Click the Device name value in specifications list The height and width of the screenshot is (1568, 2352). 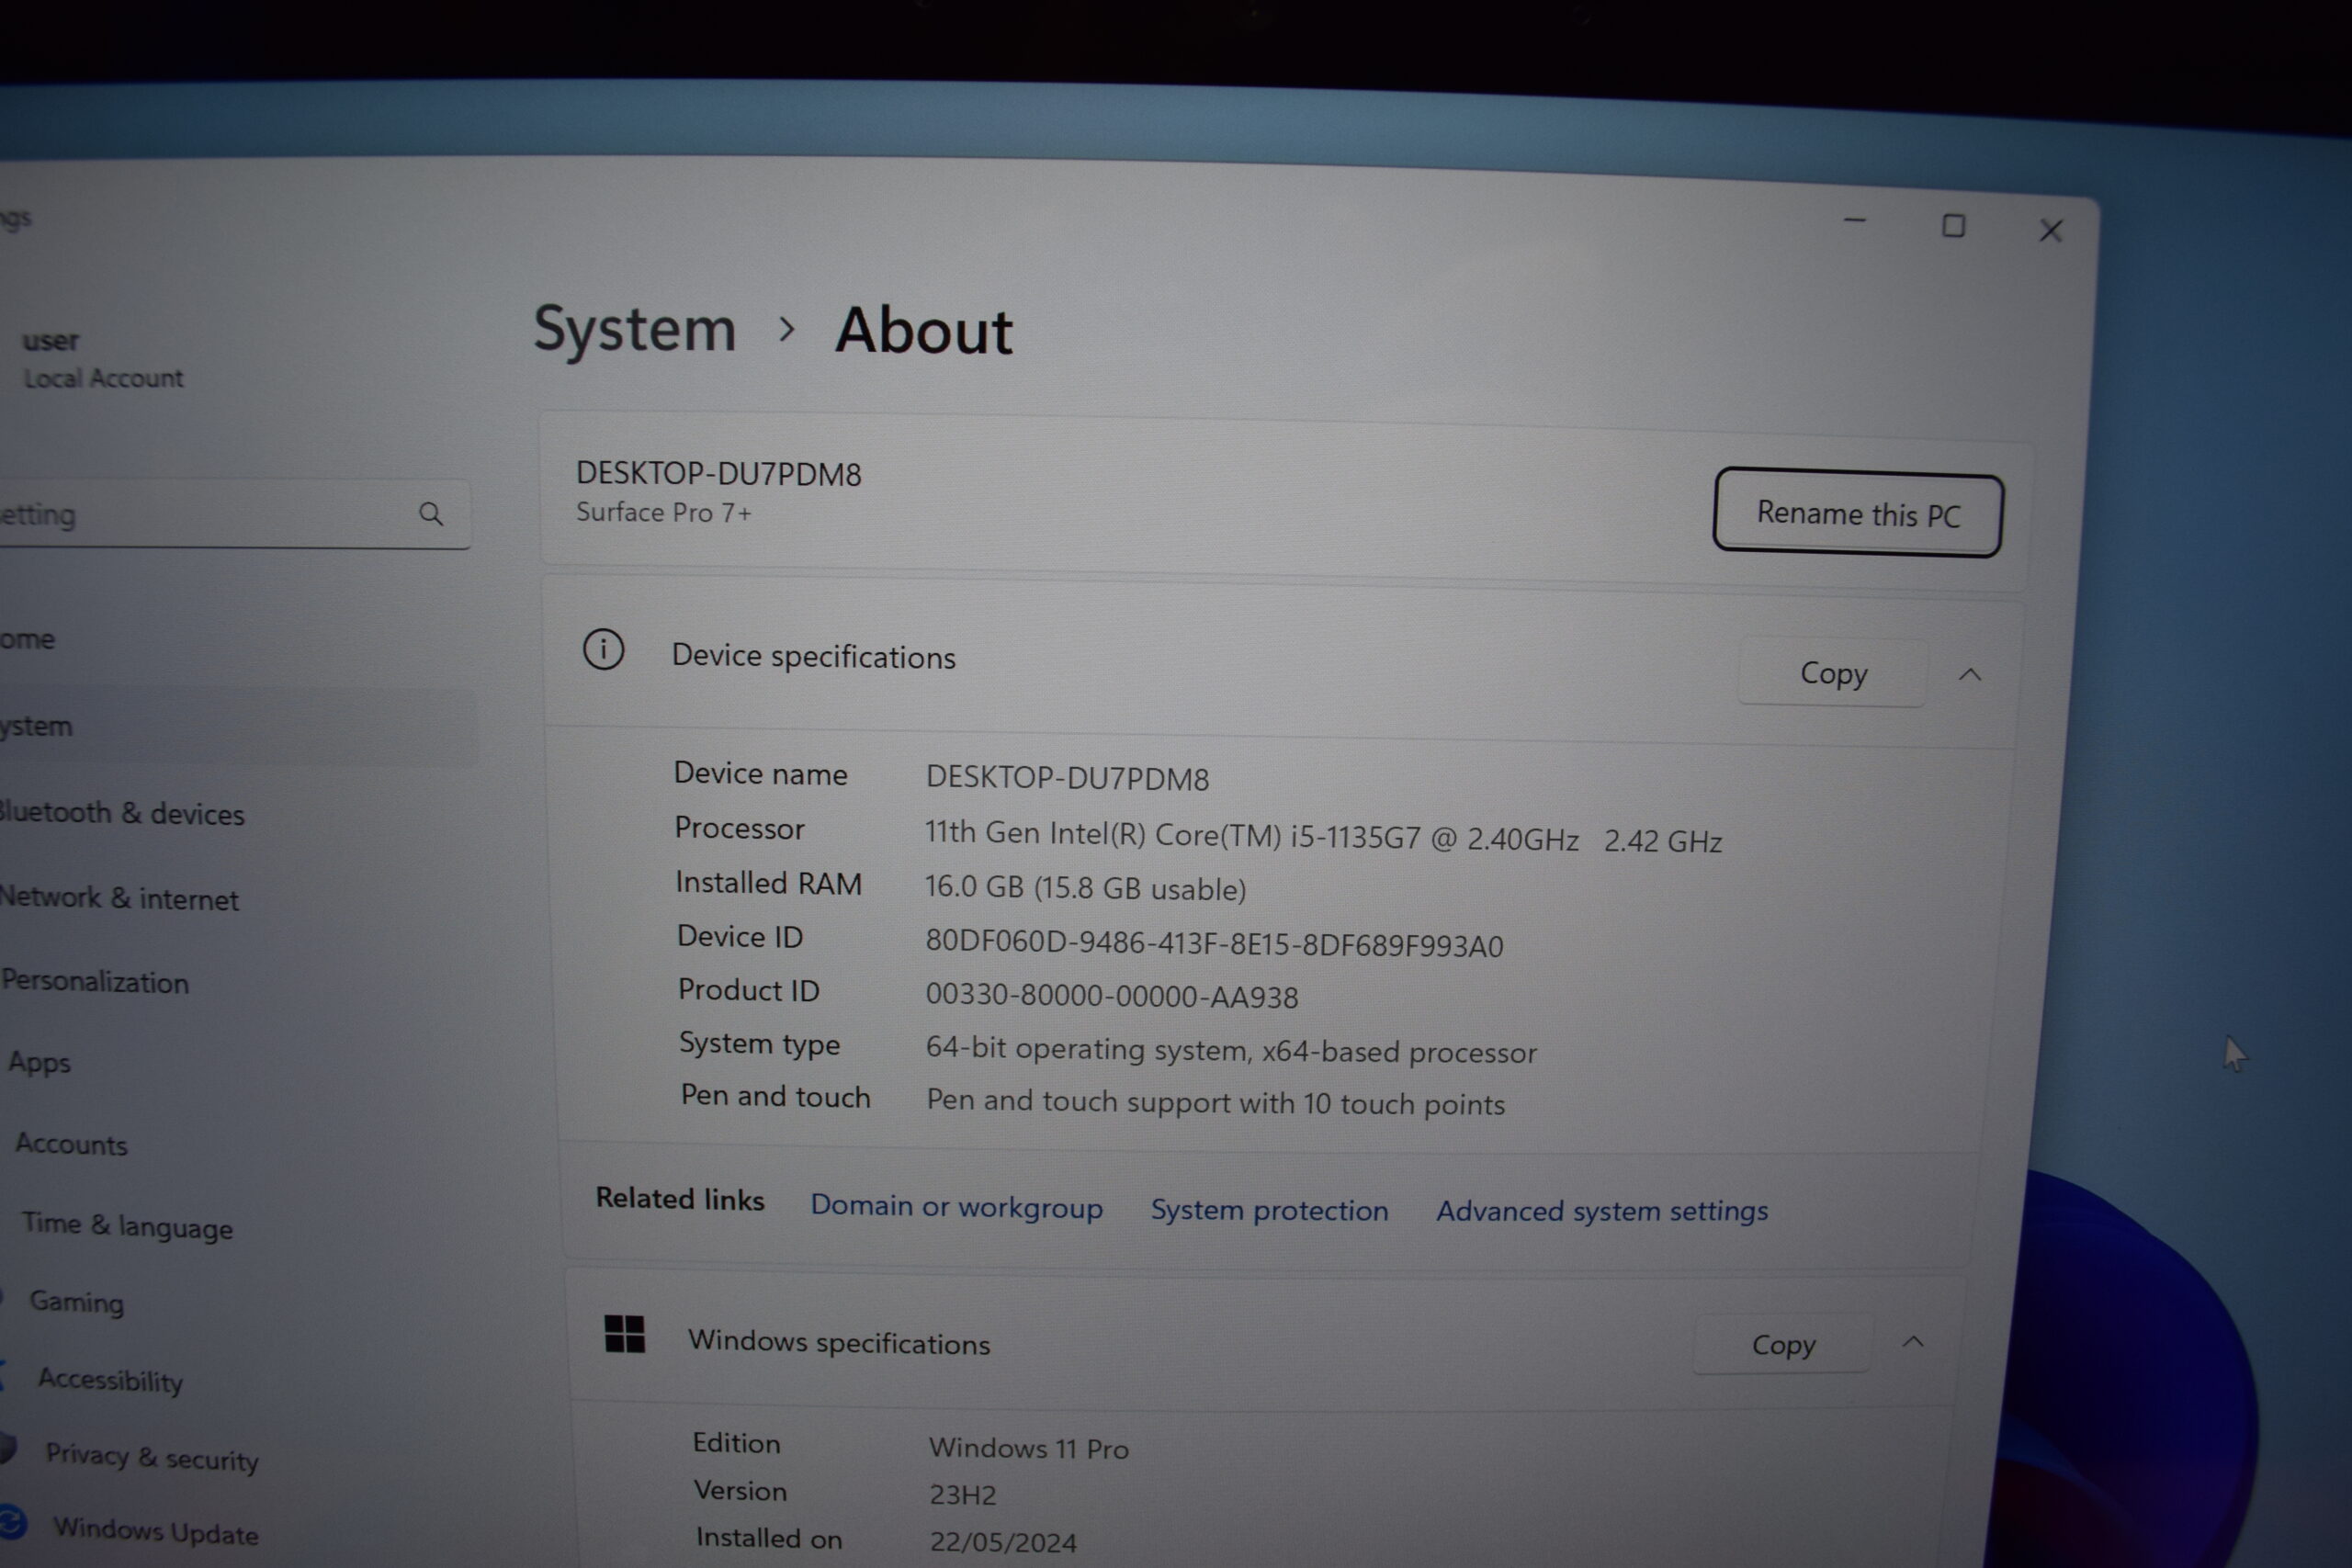[1067, 777]
